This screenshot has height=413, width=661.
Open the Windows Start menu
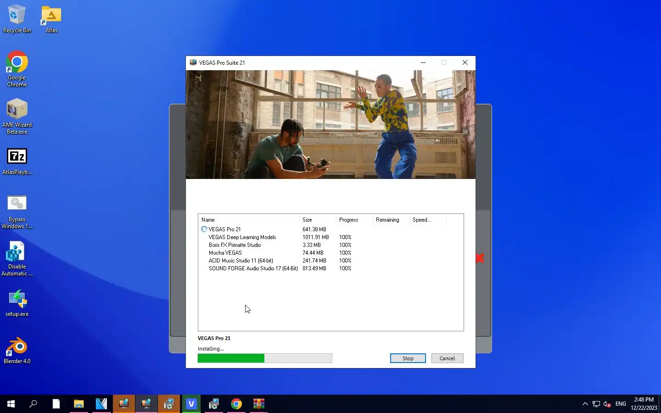11,404
